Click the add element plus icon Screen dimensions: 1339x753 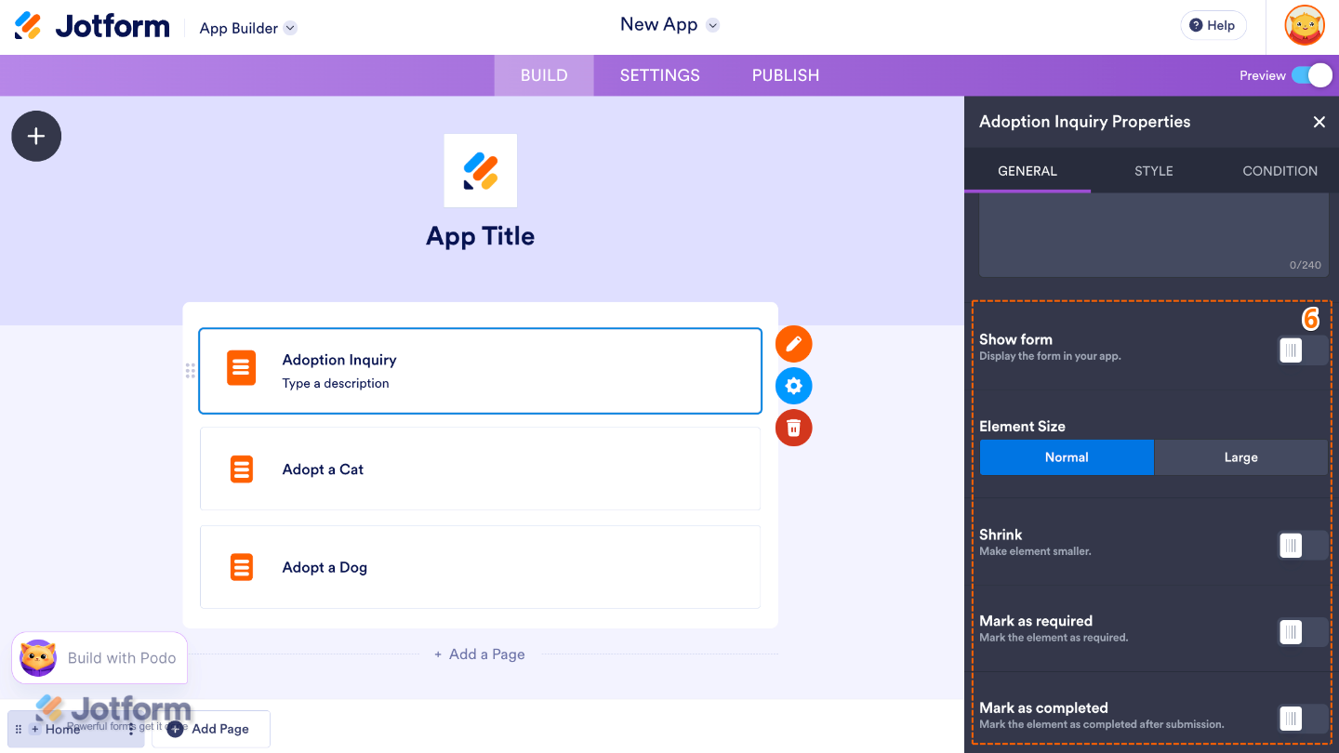[35, 136]
